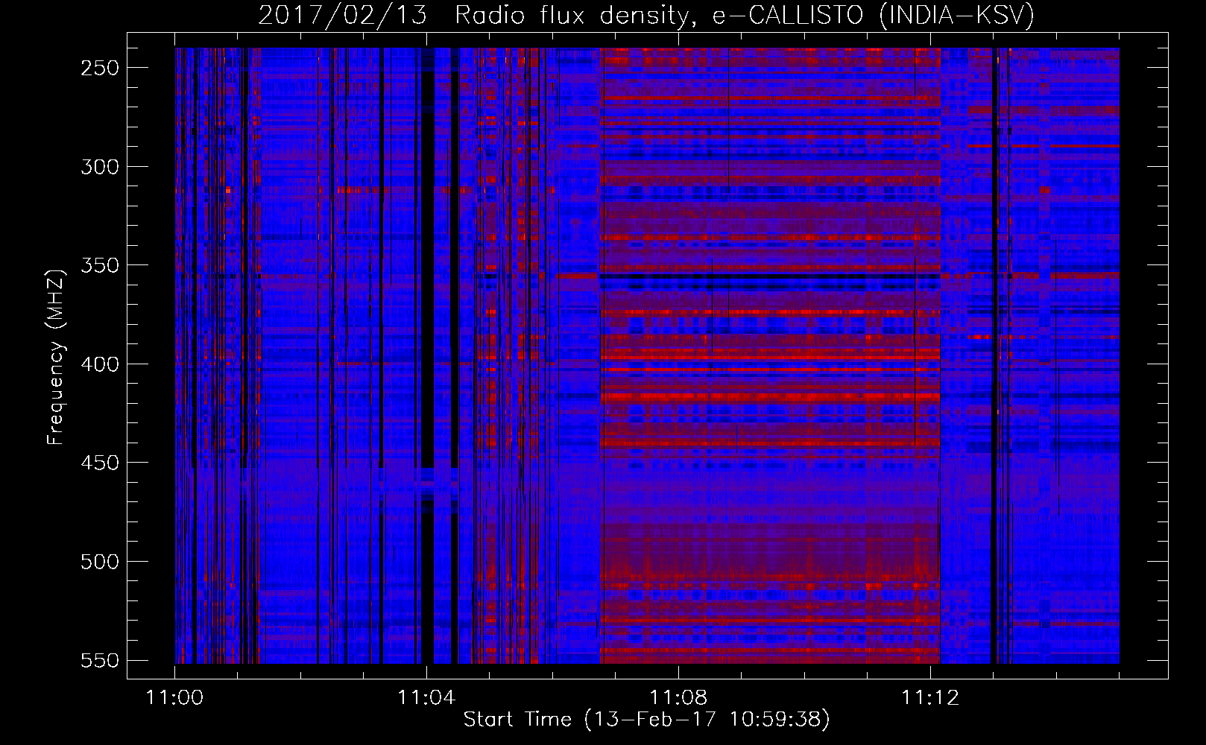Click the 11:12 time tick label
Viewport: 1206px width, 745px height.
point(930,698)
